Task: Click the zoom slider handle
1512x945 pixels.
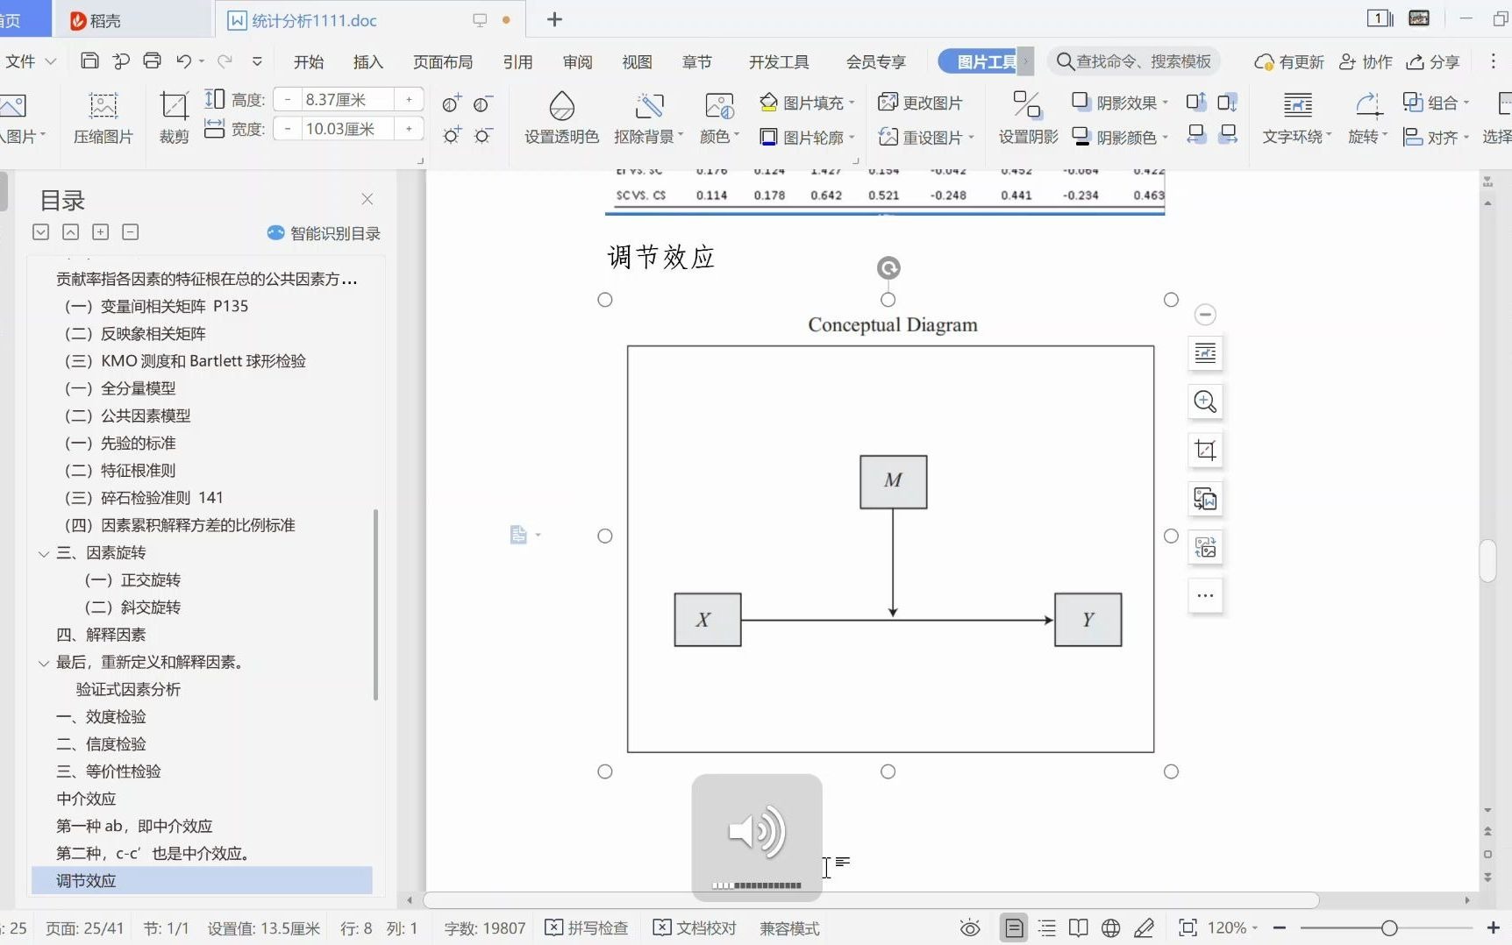Action: [x=1388, y=927]
